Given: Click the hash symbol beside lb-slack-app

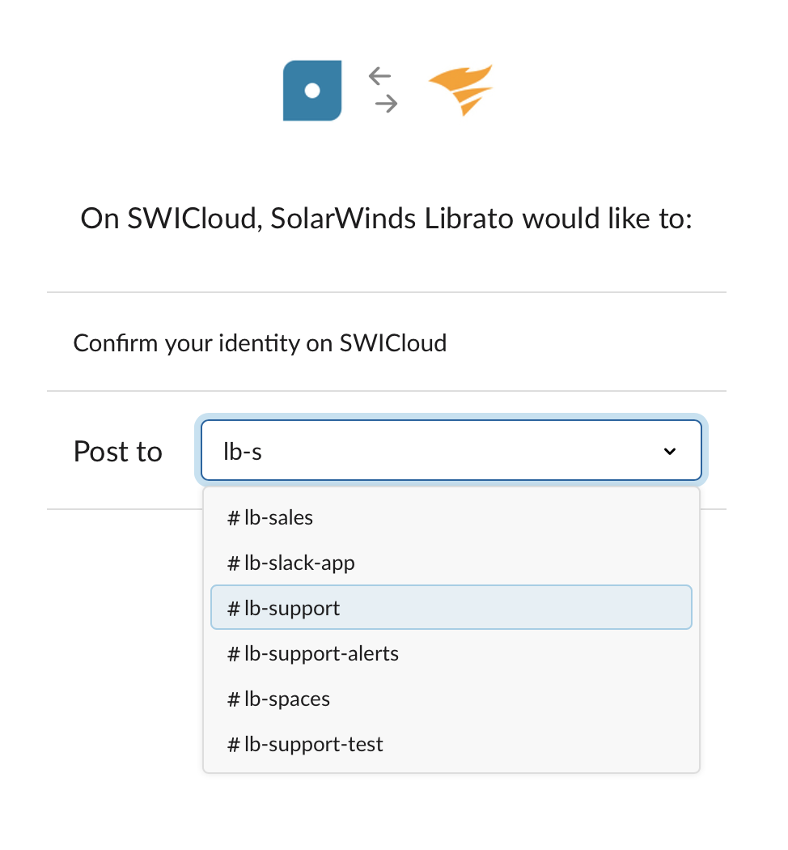Looking at the screenshot, I should coord(233,563).
